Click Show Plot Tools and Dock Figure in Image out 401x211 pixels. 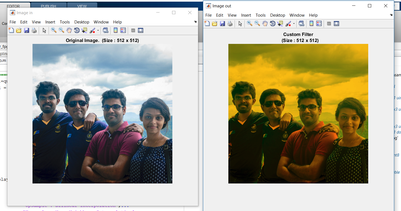click(336, 24)
